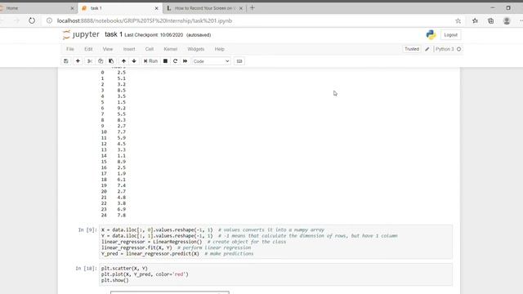This screenshot has width=523, height=294.
Task: Copy selected cells icon
Action: point(101,61)
